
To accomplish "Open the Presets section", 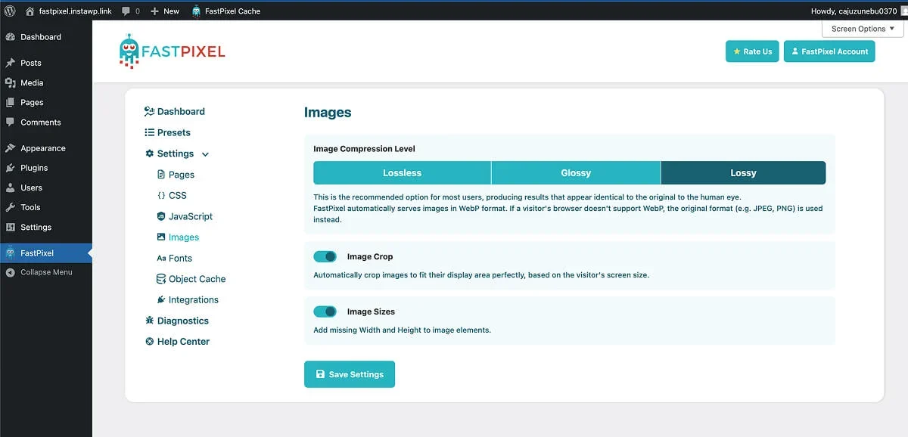I will [167, 132].
